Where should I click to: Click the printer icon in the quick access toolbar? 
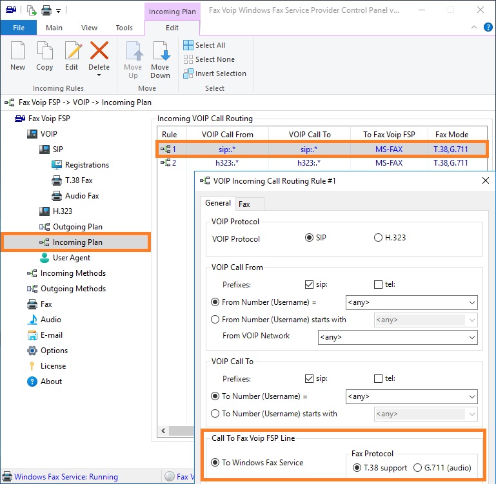[46, 10]
